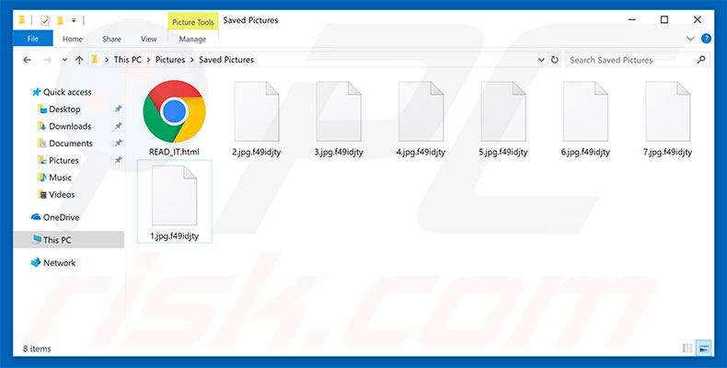This screenshot has height=368, width=727.
Task: Click chevron before This PC in path
Action: click(x=107, y=60)
